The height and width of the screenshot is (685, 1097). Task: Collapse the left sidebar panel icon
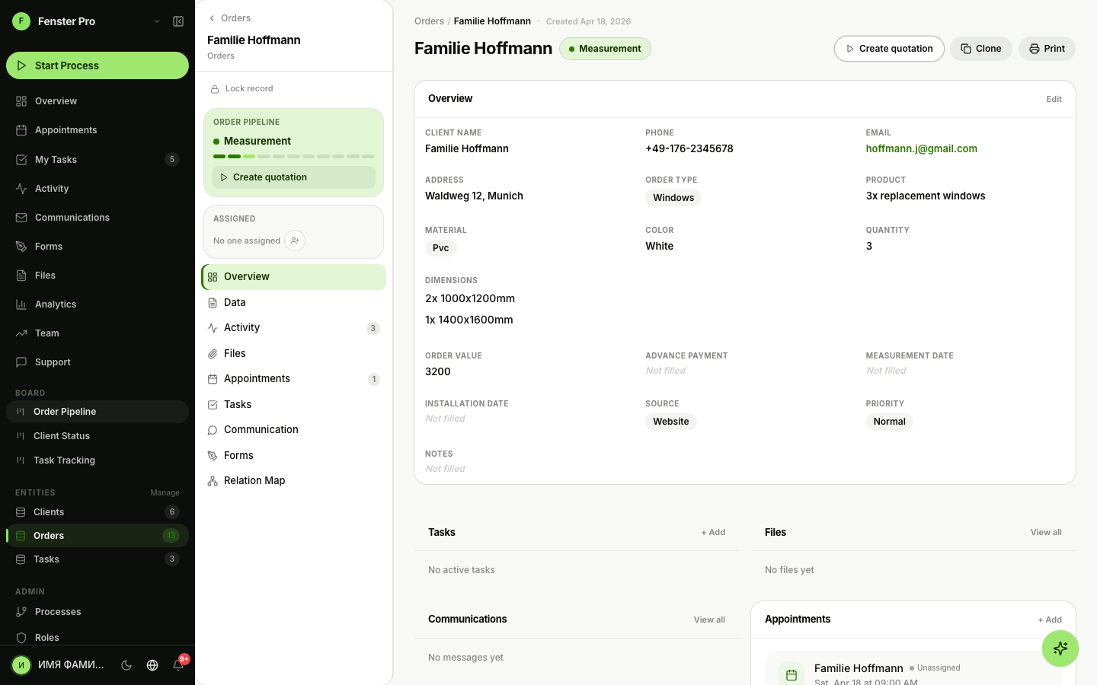pos(178,21)
